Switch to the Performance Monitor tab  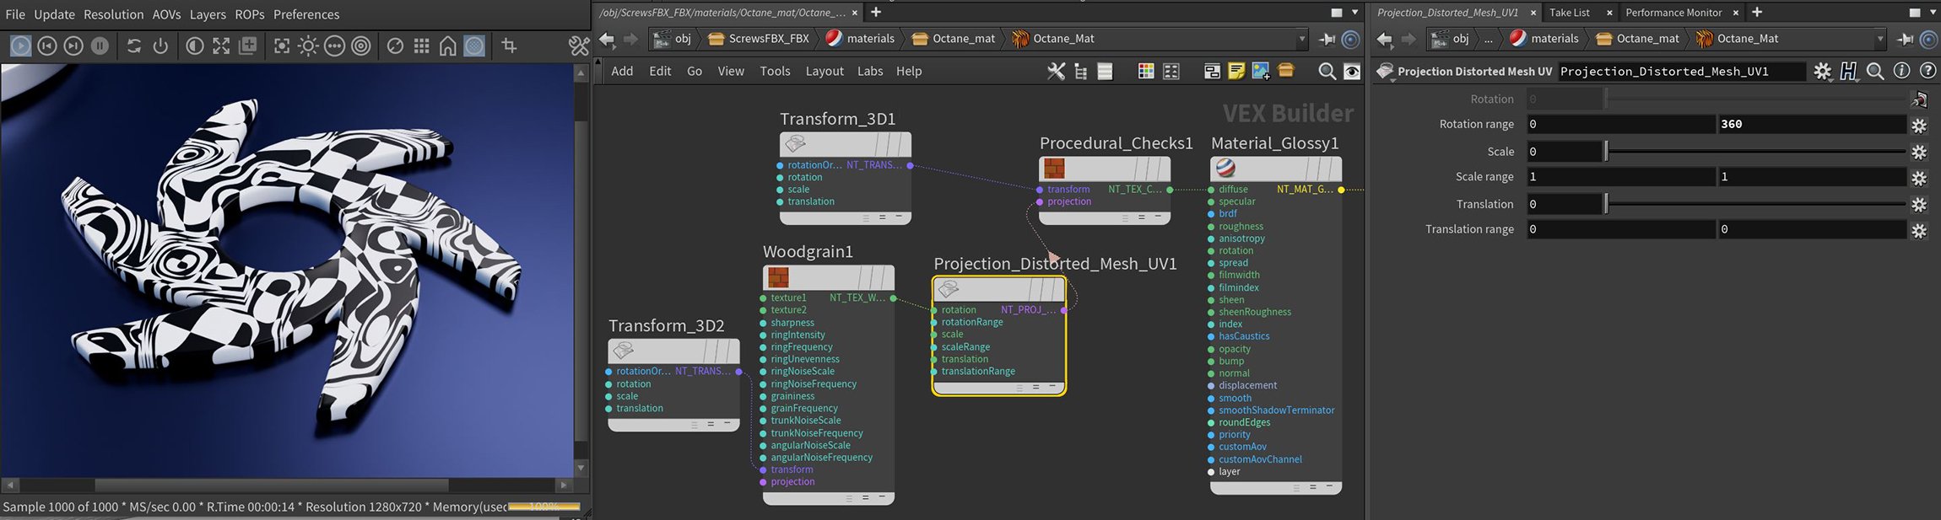click(1673, 13)
